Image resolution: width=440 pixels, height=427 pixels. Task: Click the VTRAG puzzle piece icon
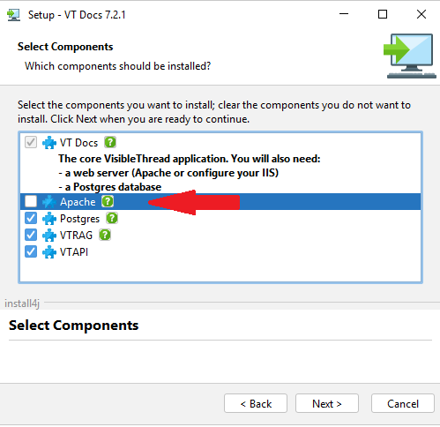[x=49, y=235]
